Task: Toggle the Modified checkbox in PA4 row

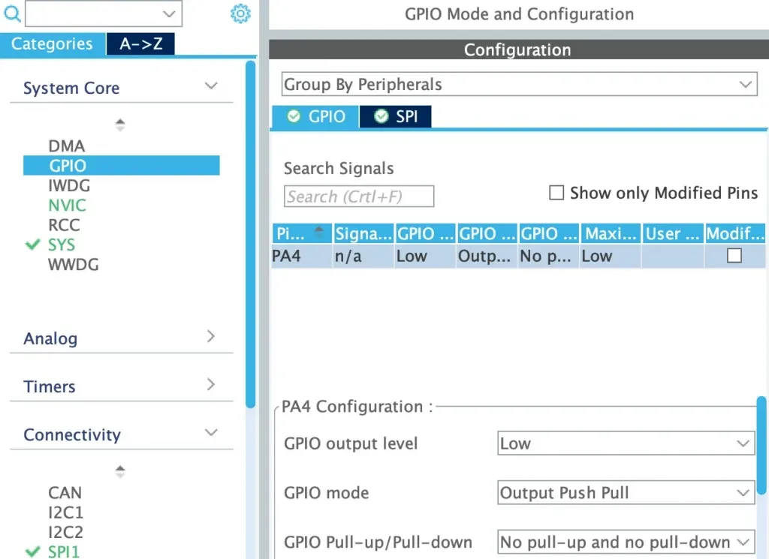Action: click(x=734, y=256)
